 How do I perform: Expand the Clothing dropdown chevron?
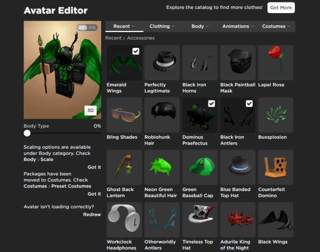[173, 26]
